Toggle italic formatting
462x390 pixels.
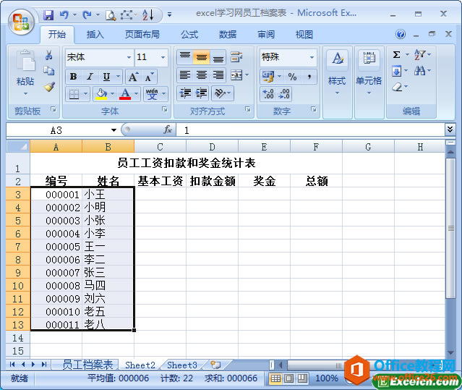coord(90,77)
